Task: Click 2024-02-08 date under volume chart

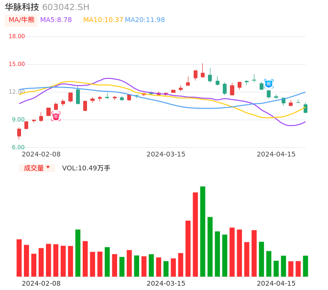Action: pyautogui.click(x=41, y=283)
